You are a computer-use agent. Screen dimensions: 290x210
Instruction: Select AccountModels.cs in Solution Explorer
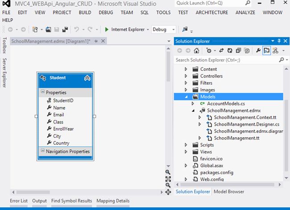226,104
